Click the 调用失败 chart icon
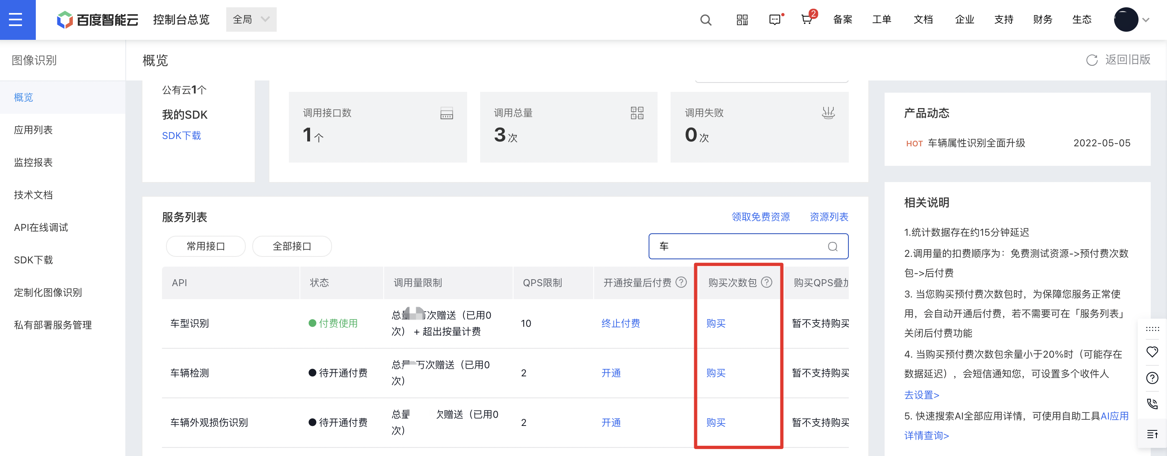The image size is (1167, 456). (828, 113)
